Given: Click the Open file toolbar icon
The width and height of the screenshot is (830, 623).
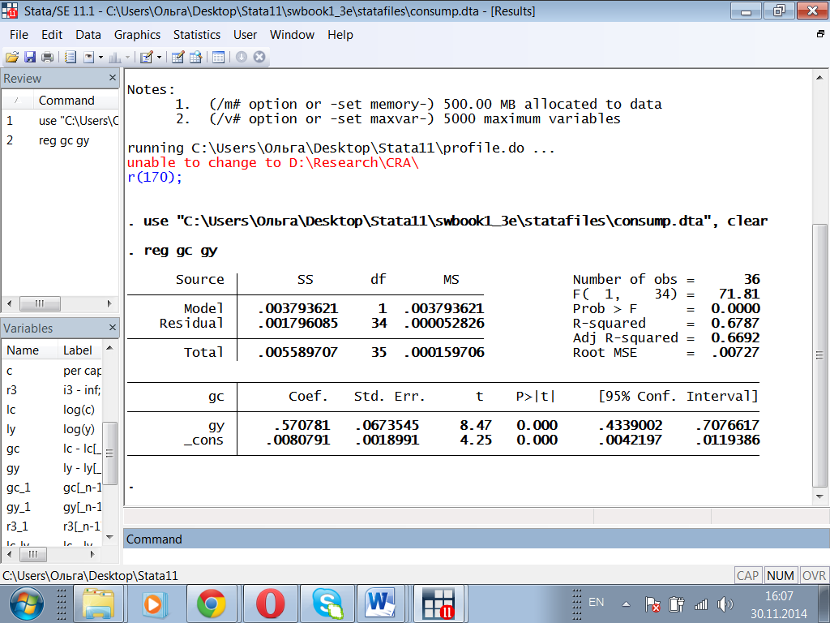Looking at the screenshot, I should 11,57.
